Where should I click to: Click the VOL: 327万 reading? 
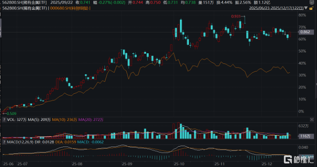[17, 120]
